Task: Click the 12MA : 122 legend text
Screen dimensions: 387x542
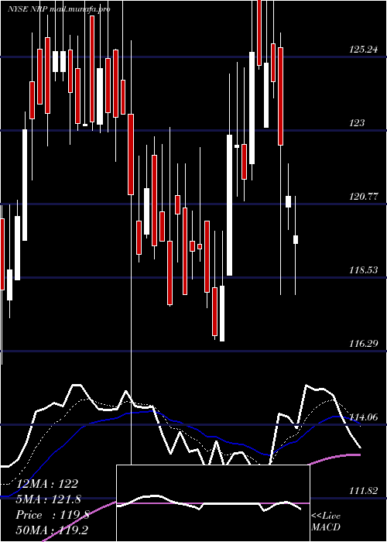Action: pos(47,484)
